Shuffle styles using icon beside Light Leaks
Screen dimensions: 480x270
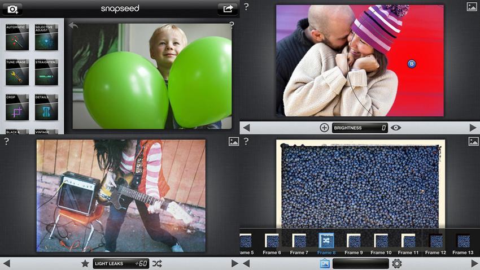[x=157, y=263]
